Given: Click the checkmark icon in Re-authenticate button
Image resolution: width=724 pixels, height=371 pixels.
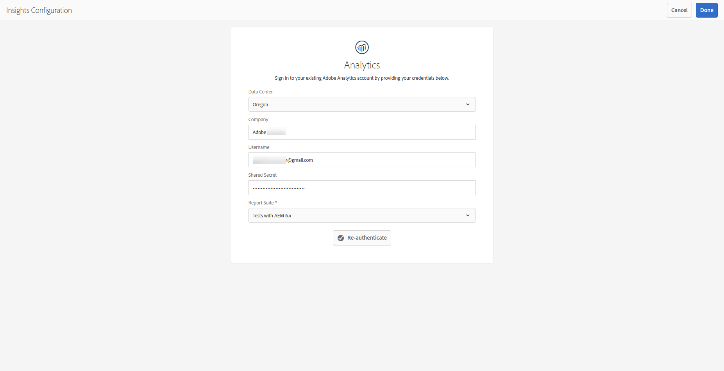Looking at the screenshot, I should point(341,238).
